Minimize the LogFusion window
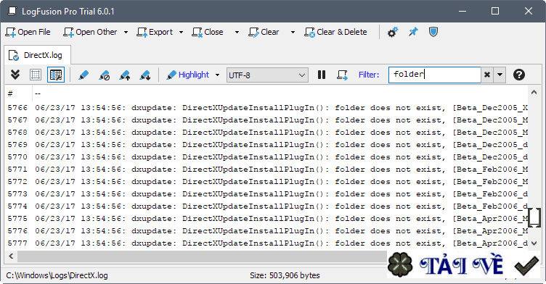 pos(463,11)
